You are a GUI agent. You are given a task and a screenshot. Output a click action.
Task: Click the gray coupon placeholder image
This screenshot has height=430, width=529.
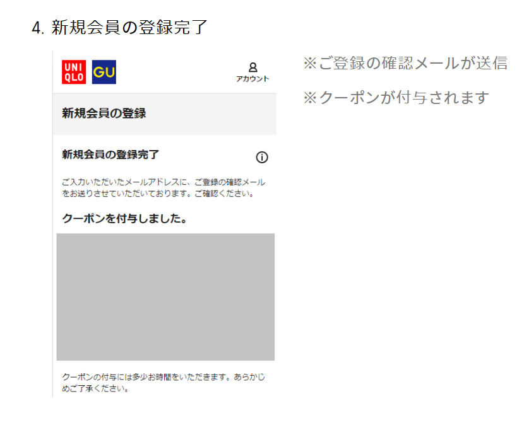[165, 297]
